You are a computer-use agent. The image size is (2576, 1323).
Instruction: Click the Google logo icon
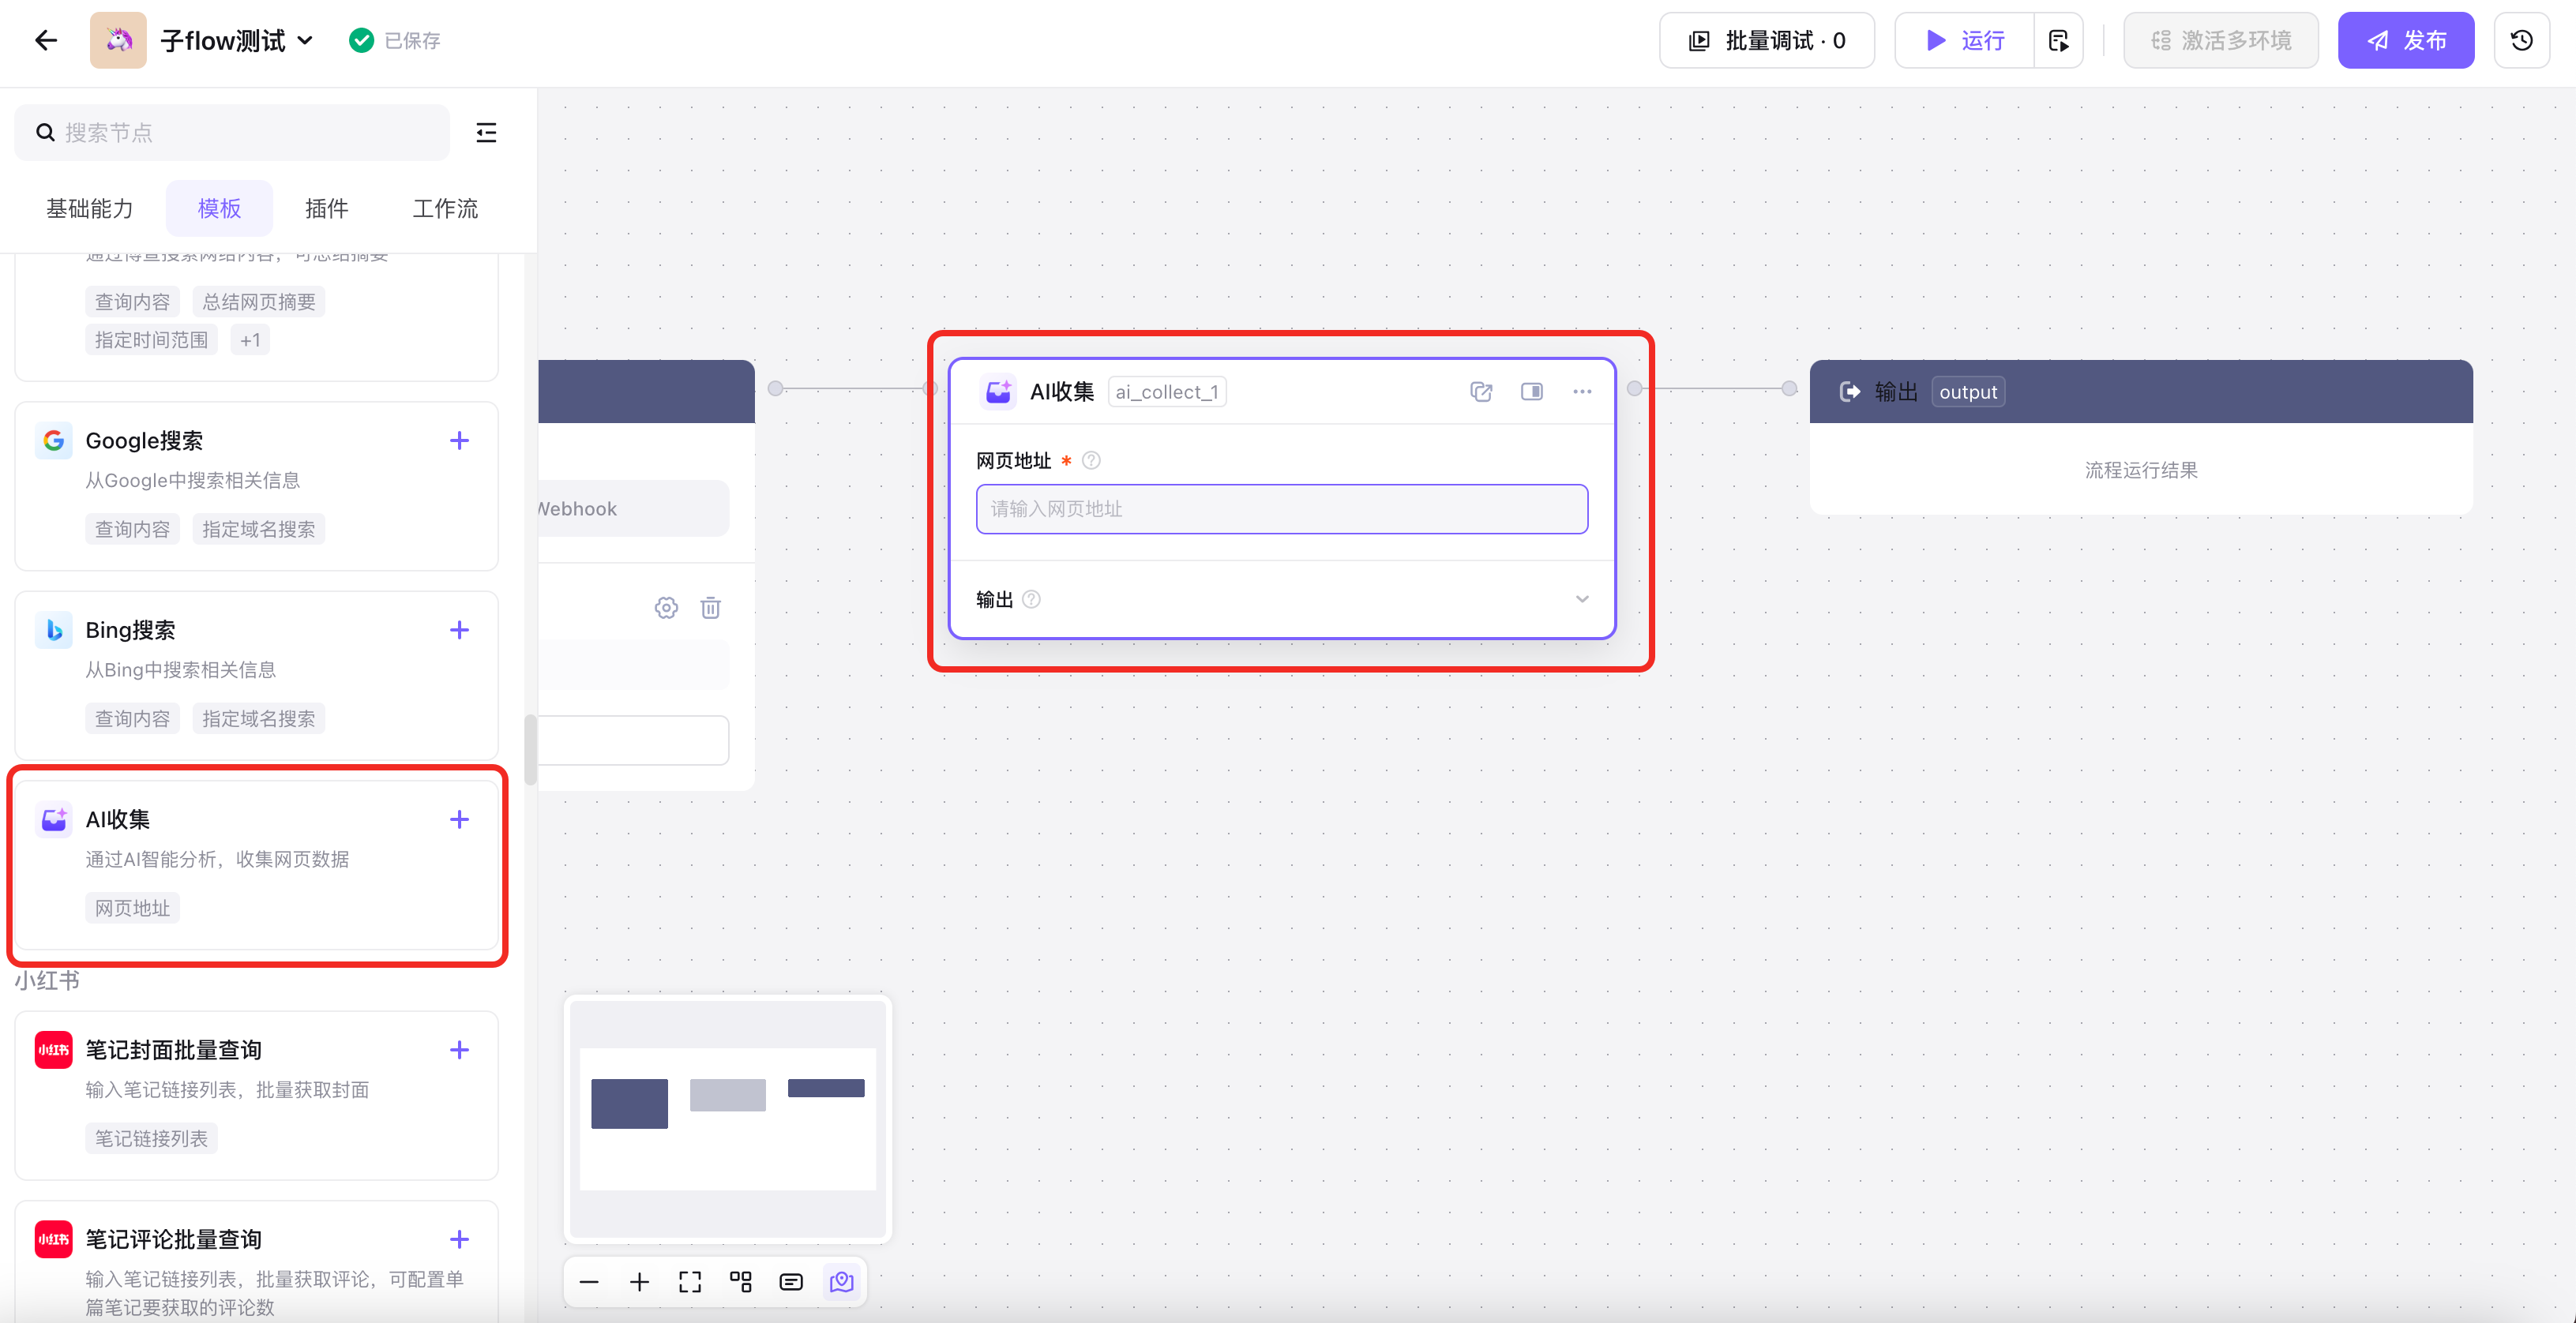click(x=54, y=440)
